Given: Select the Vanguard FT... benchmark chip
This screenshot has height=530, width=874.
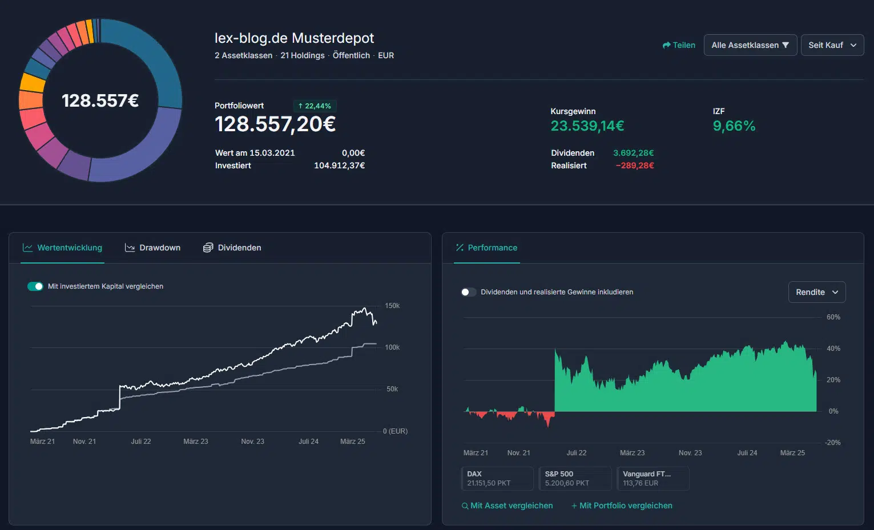Looking at the screenshot, I should click(653, 478).
